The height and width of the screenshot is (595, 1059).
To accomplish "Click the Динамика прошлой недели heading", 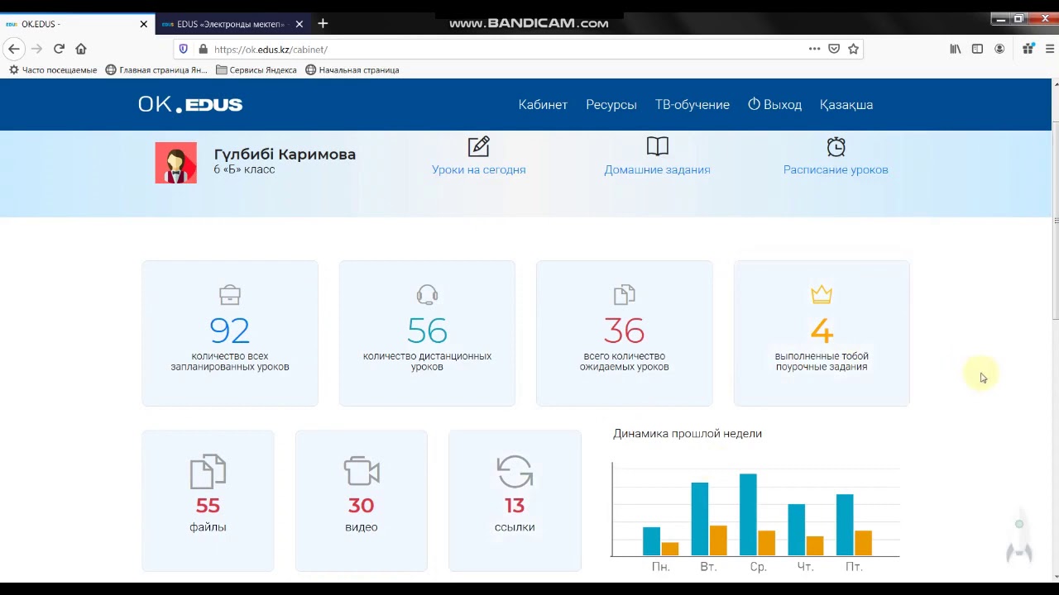I will click(x=688, y=433).
